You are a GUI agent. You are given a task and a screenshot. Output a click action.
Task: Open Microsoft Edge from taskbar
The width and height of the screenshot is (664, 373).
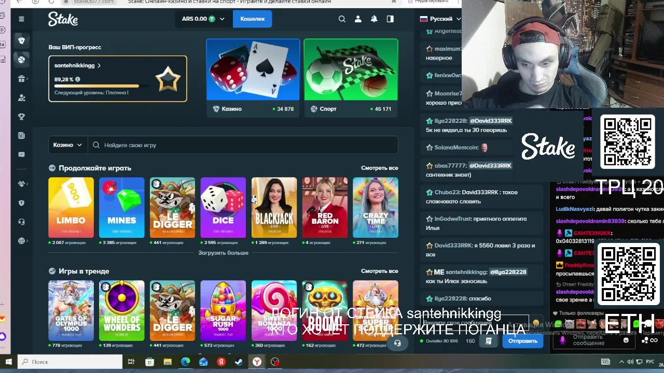pyautogui.click(x=185, y=362)
